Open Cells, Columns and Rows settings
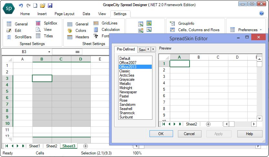The height and width of the screenshot is (157, 269). point(195,30)
